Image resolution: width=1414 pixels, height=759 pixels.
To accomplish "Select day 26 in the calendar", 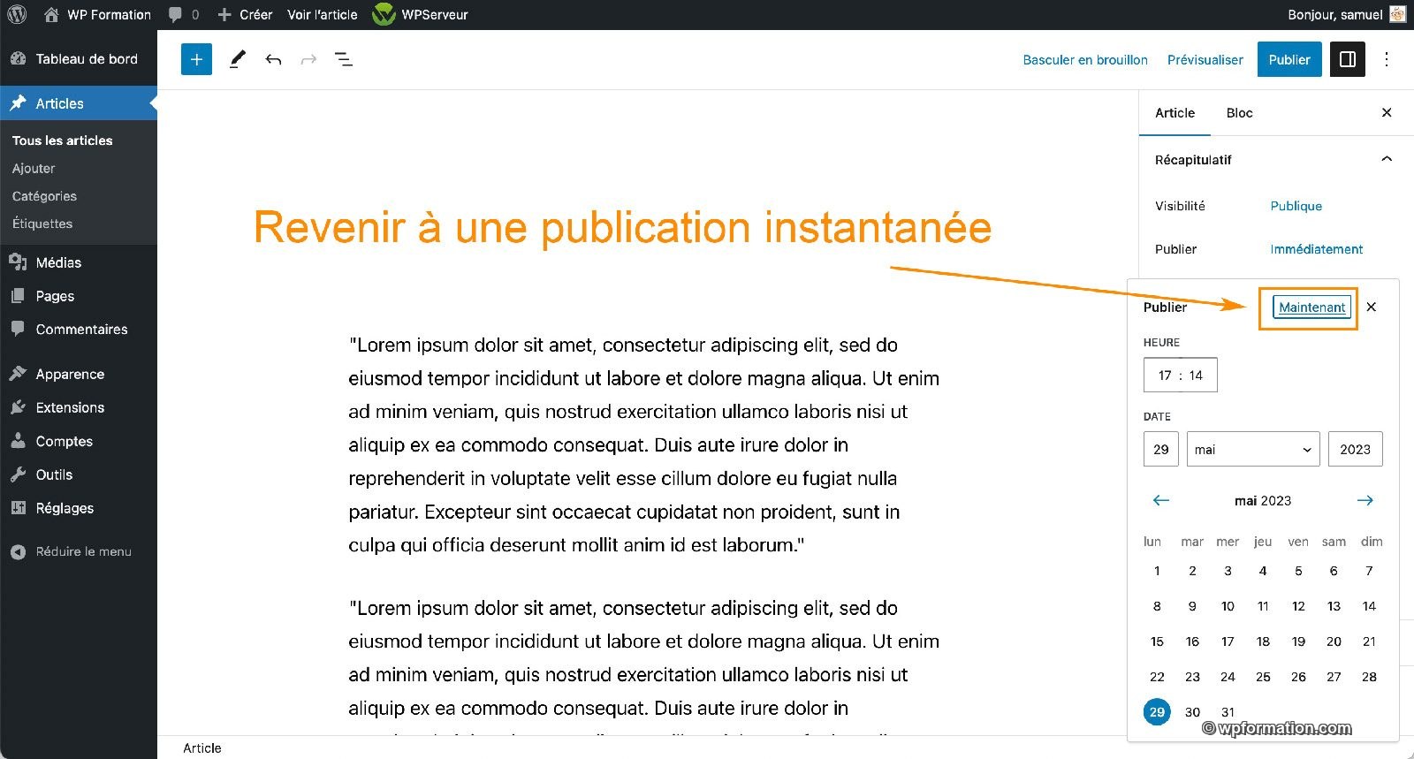I will pyautogui.click(x=1298, y=677).
